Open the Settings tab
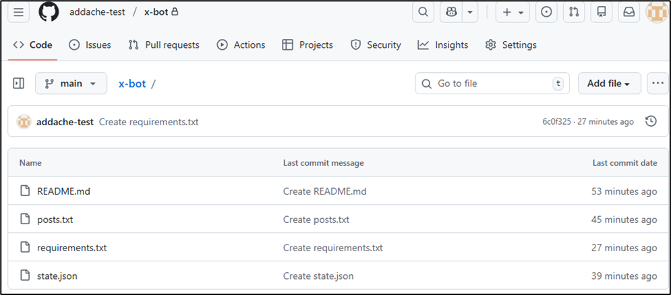The width and height of the screenshot is (671, 295). [x=510, y=45]
